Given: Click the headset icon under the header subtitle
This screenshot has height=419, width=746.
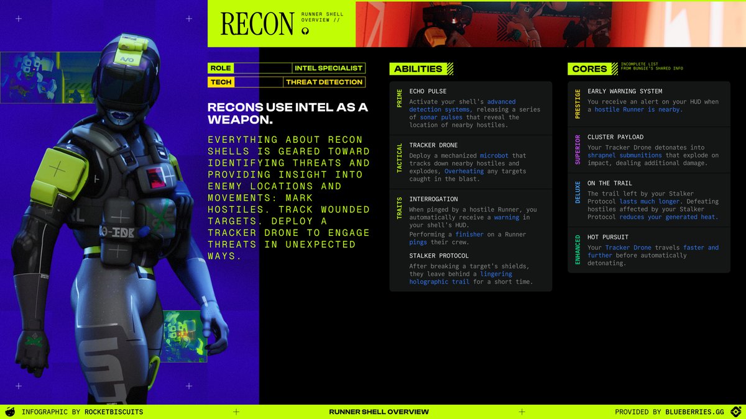Looking at the screenshot, I should click(305, 32).
